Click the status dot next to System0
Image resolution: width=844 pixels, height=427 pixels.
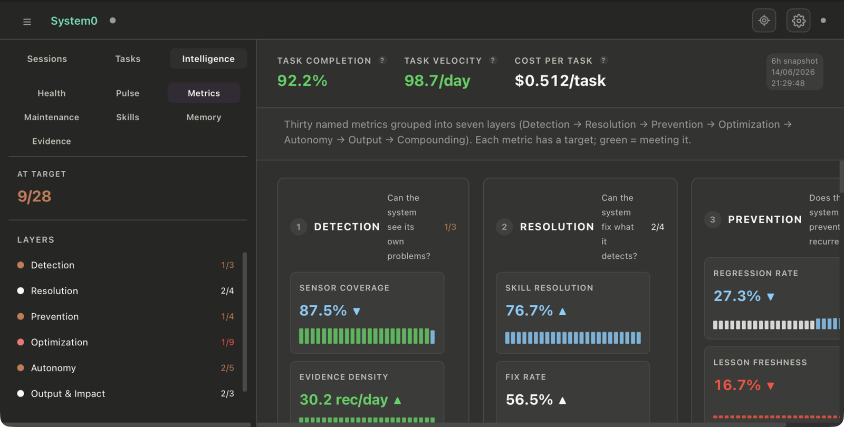coord(112,21)
